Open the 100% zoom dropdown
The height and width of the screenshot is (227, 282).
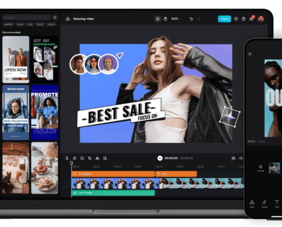click(177, 19)
